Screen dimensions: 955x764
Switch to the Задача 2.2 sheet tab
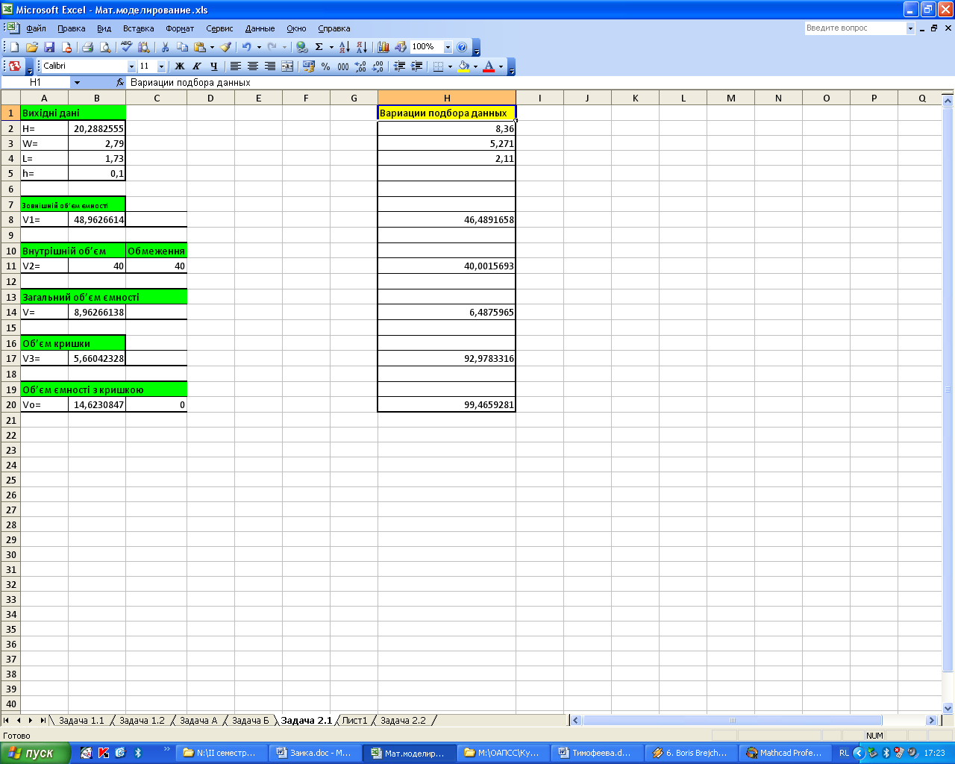pyautogui.click(x=403, y=721)
